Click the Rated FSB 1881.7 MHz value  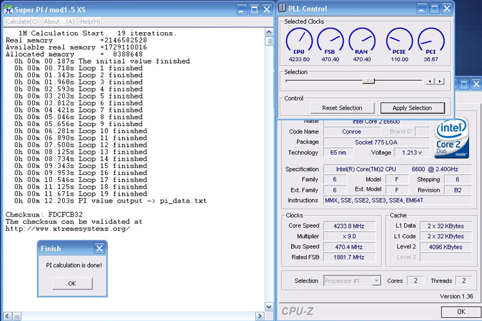tap(349, 257)
